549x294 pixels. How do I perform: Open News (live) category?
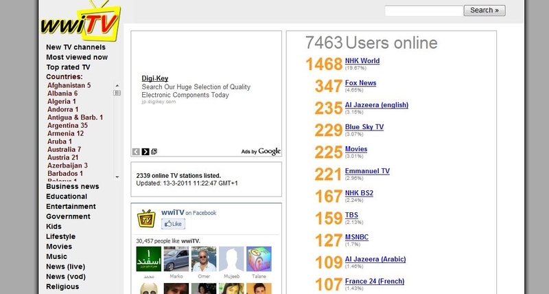[65, 267]
